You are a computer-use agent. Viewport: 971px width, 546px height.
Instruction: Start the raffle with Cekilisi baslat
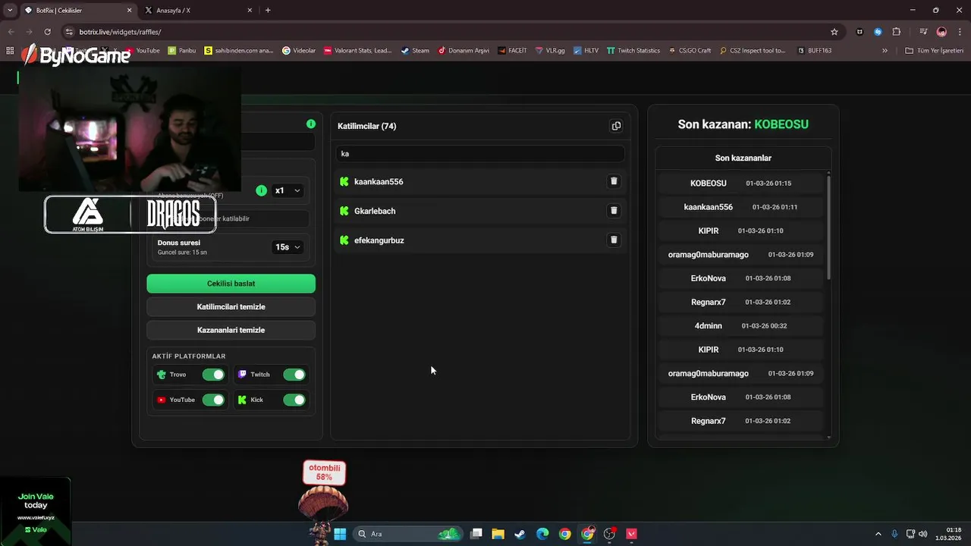pos(231,284)
